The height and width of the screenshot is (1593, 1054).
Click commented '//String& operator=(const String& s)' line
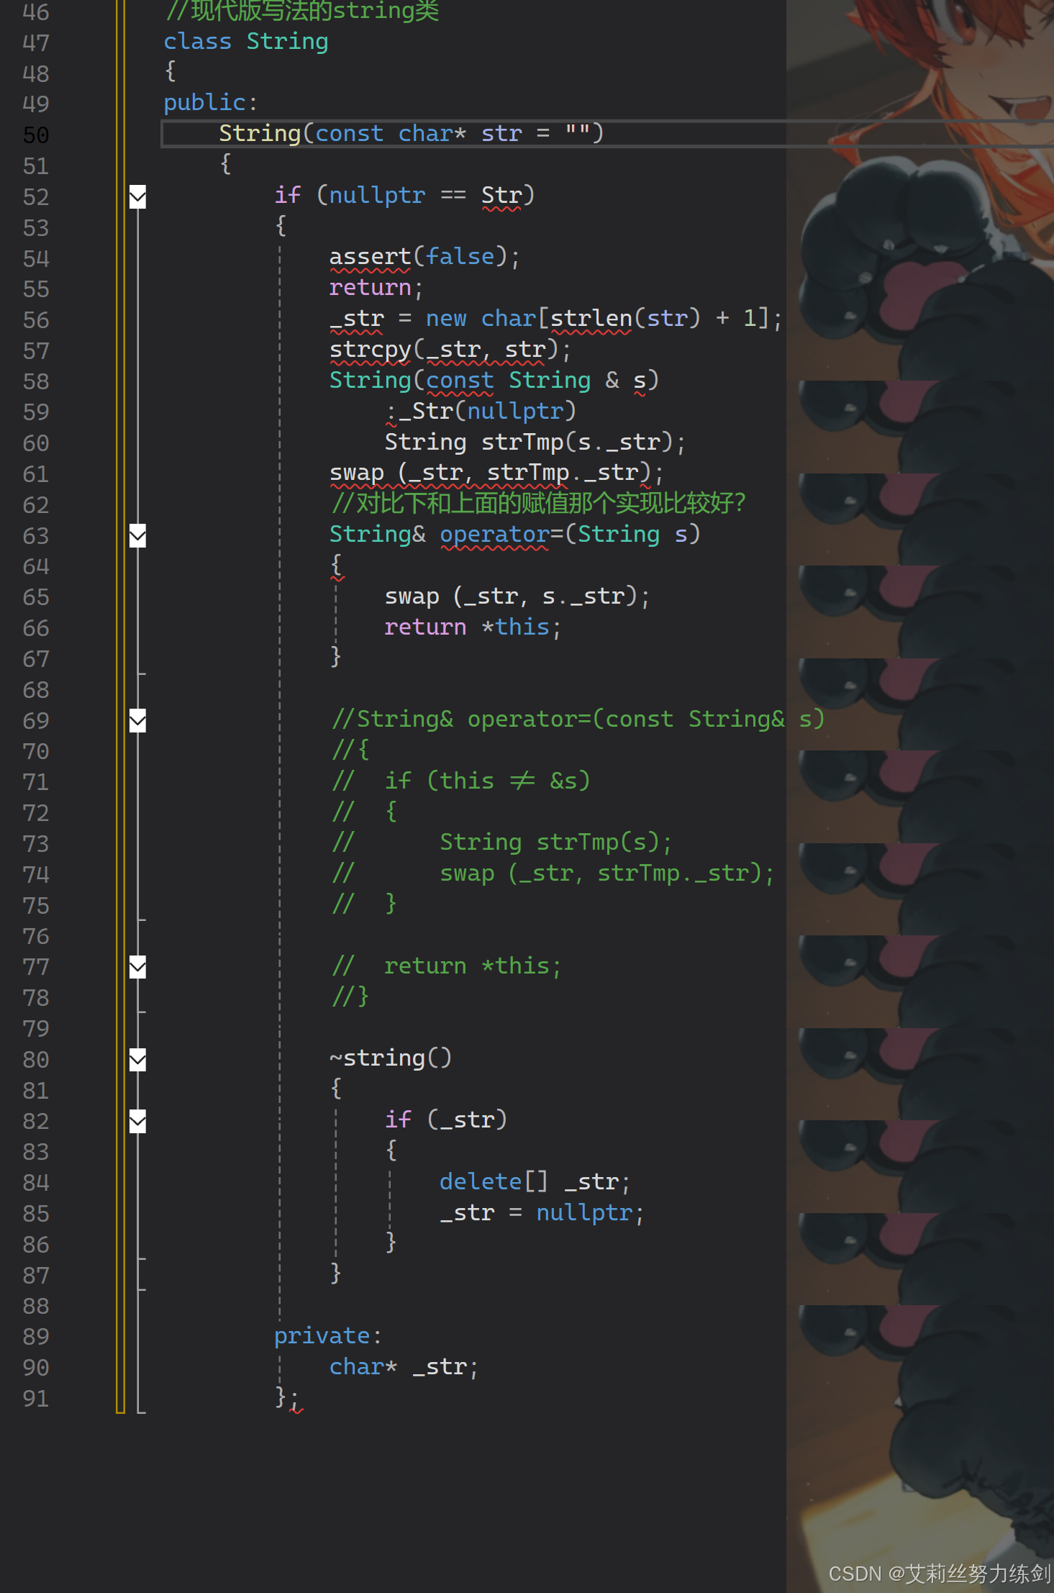(x=578, y=720)
